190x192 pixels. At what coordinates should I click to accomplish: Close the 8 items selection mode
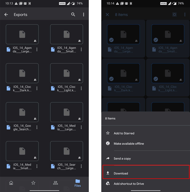(x=107, y=15)
